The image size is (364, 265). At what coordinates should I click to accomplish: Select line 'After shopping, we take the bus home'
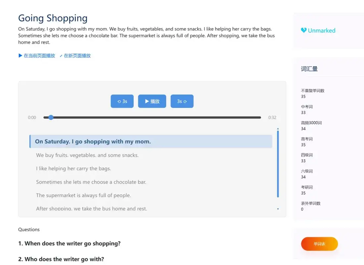pyautogui.click(x=91, y=209)
